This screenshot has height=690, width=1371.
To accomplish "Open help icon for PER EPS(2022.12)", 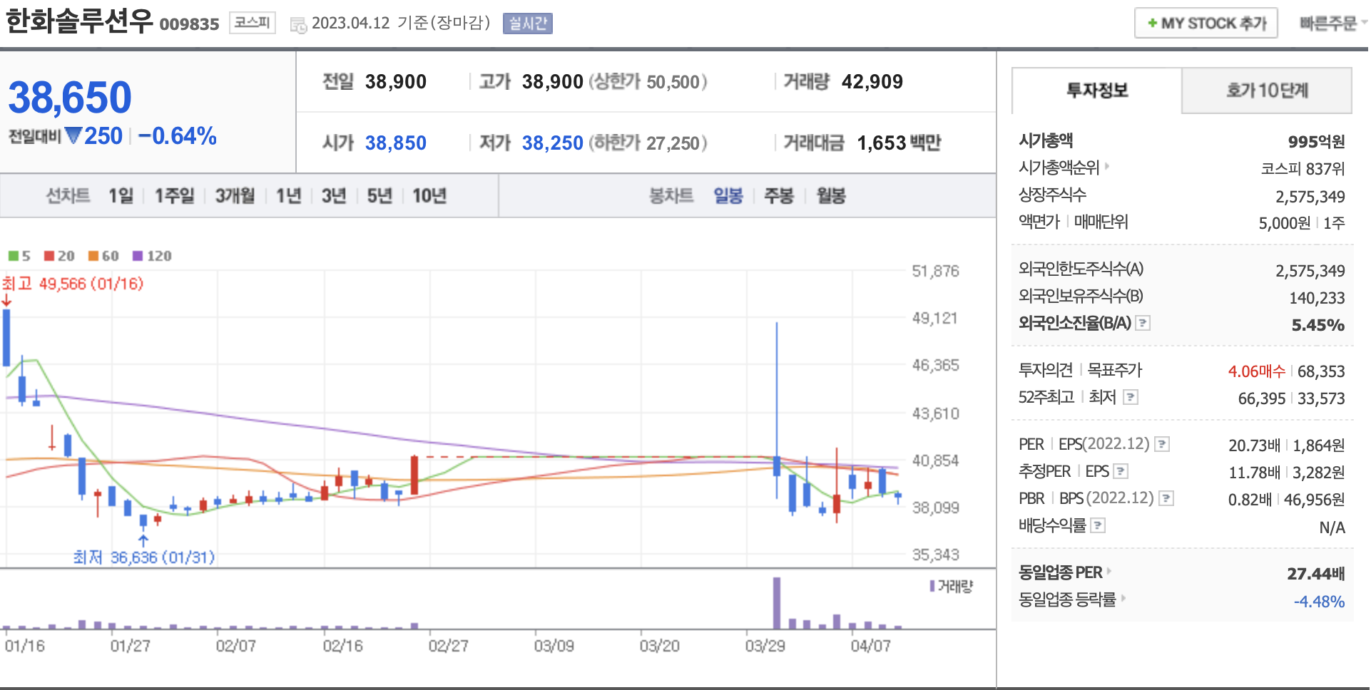I will pyautogui.click(x=1162, y=444).
